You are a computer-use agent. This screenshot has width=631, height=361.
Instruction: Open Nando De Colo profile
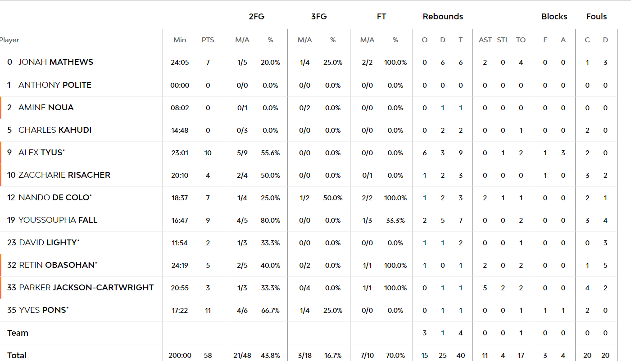55,197
